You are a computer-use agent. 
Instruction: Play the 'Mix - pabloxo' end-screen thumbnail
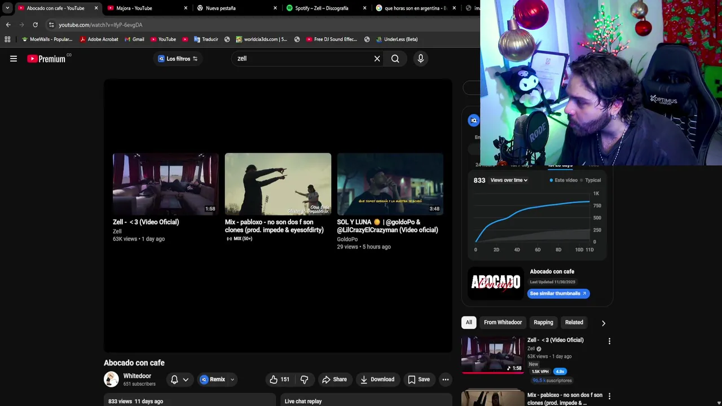point(278,184)
